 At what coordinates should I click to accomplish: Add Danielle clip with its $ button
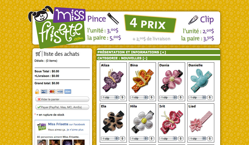tap(210, 97)
